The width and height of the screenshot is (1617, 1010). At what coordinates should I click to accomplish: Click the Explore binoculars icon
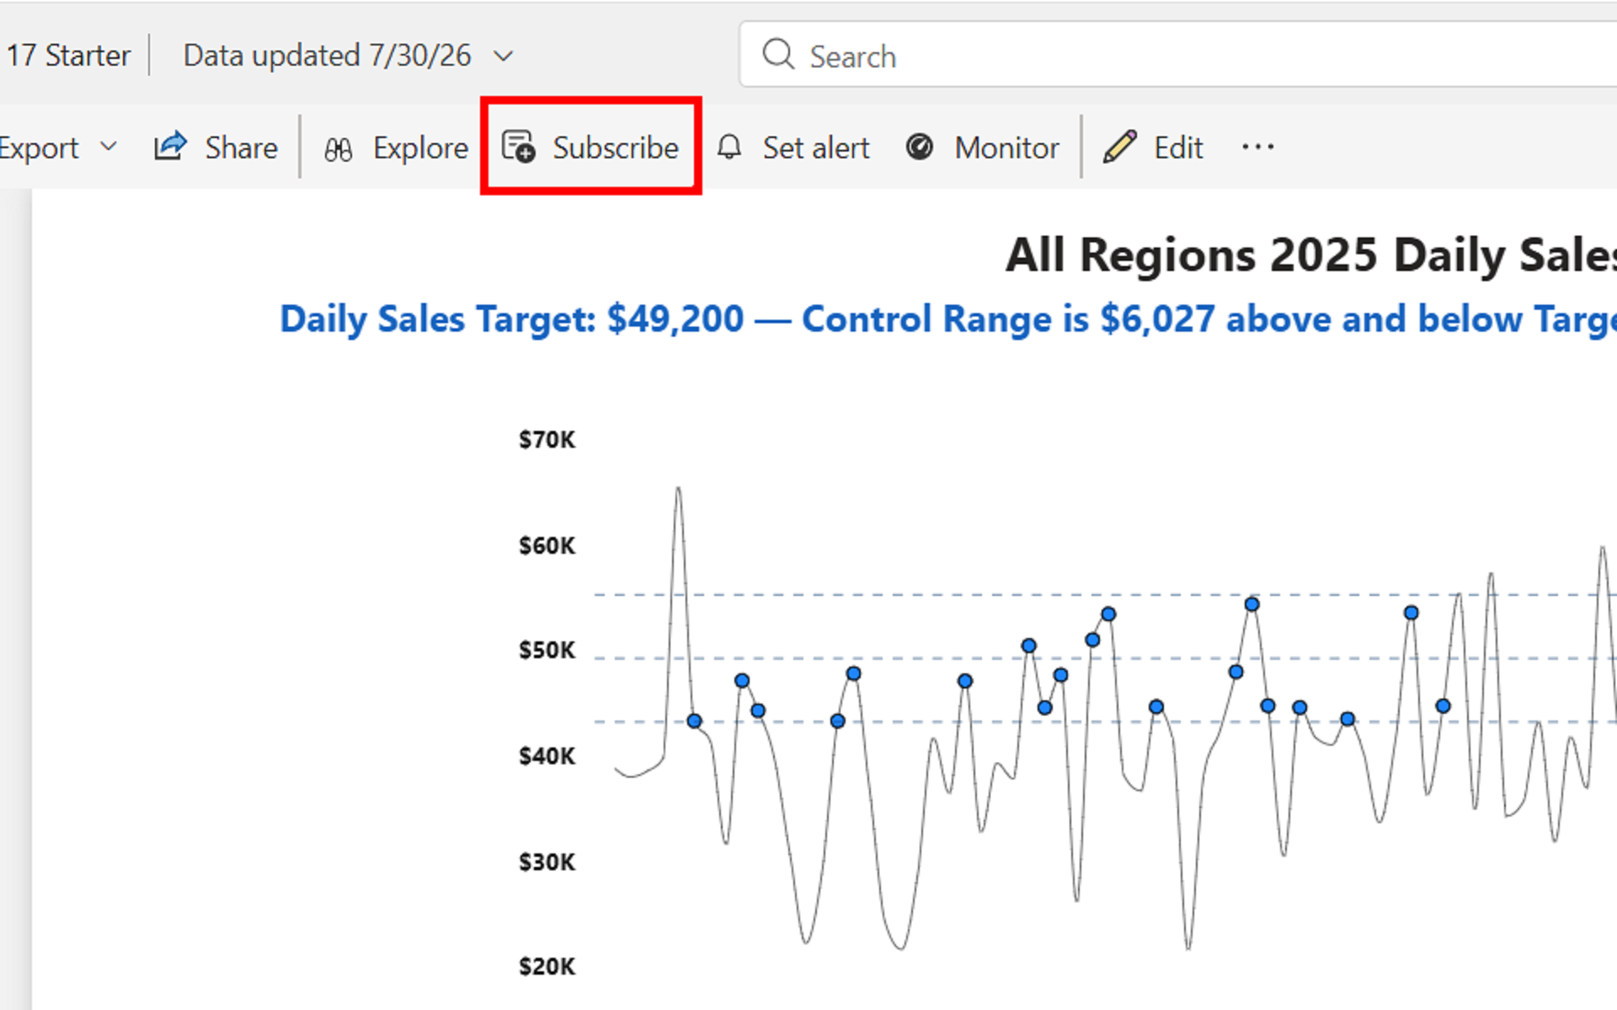point(339,149)
